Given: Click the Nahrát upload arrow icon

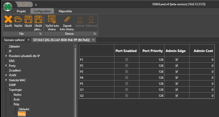Looking at the screenshot, I should 80,19.
